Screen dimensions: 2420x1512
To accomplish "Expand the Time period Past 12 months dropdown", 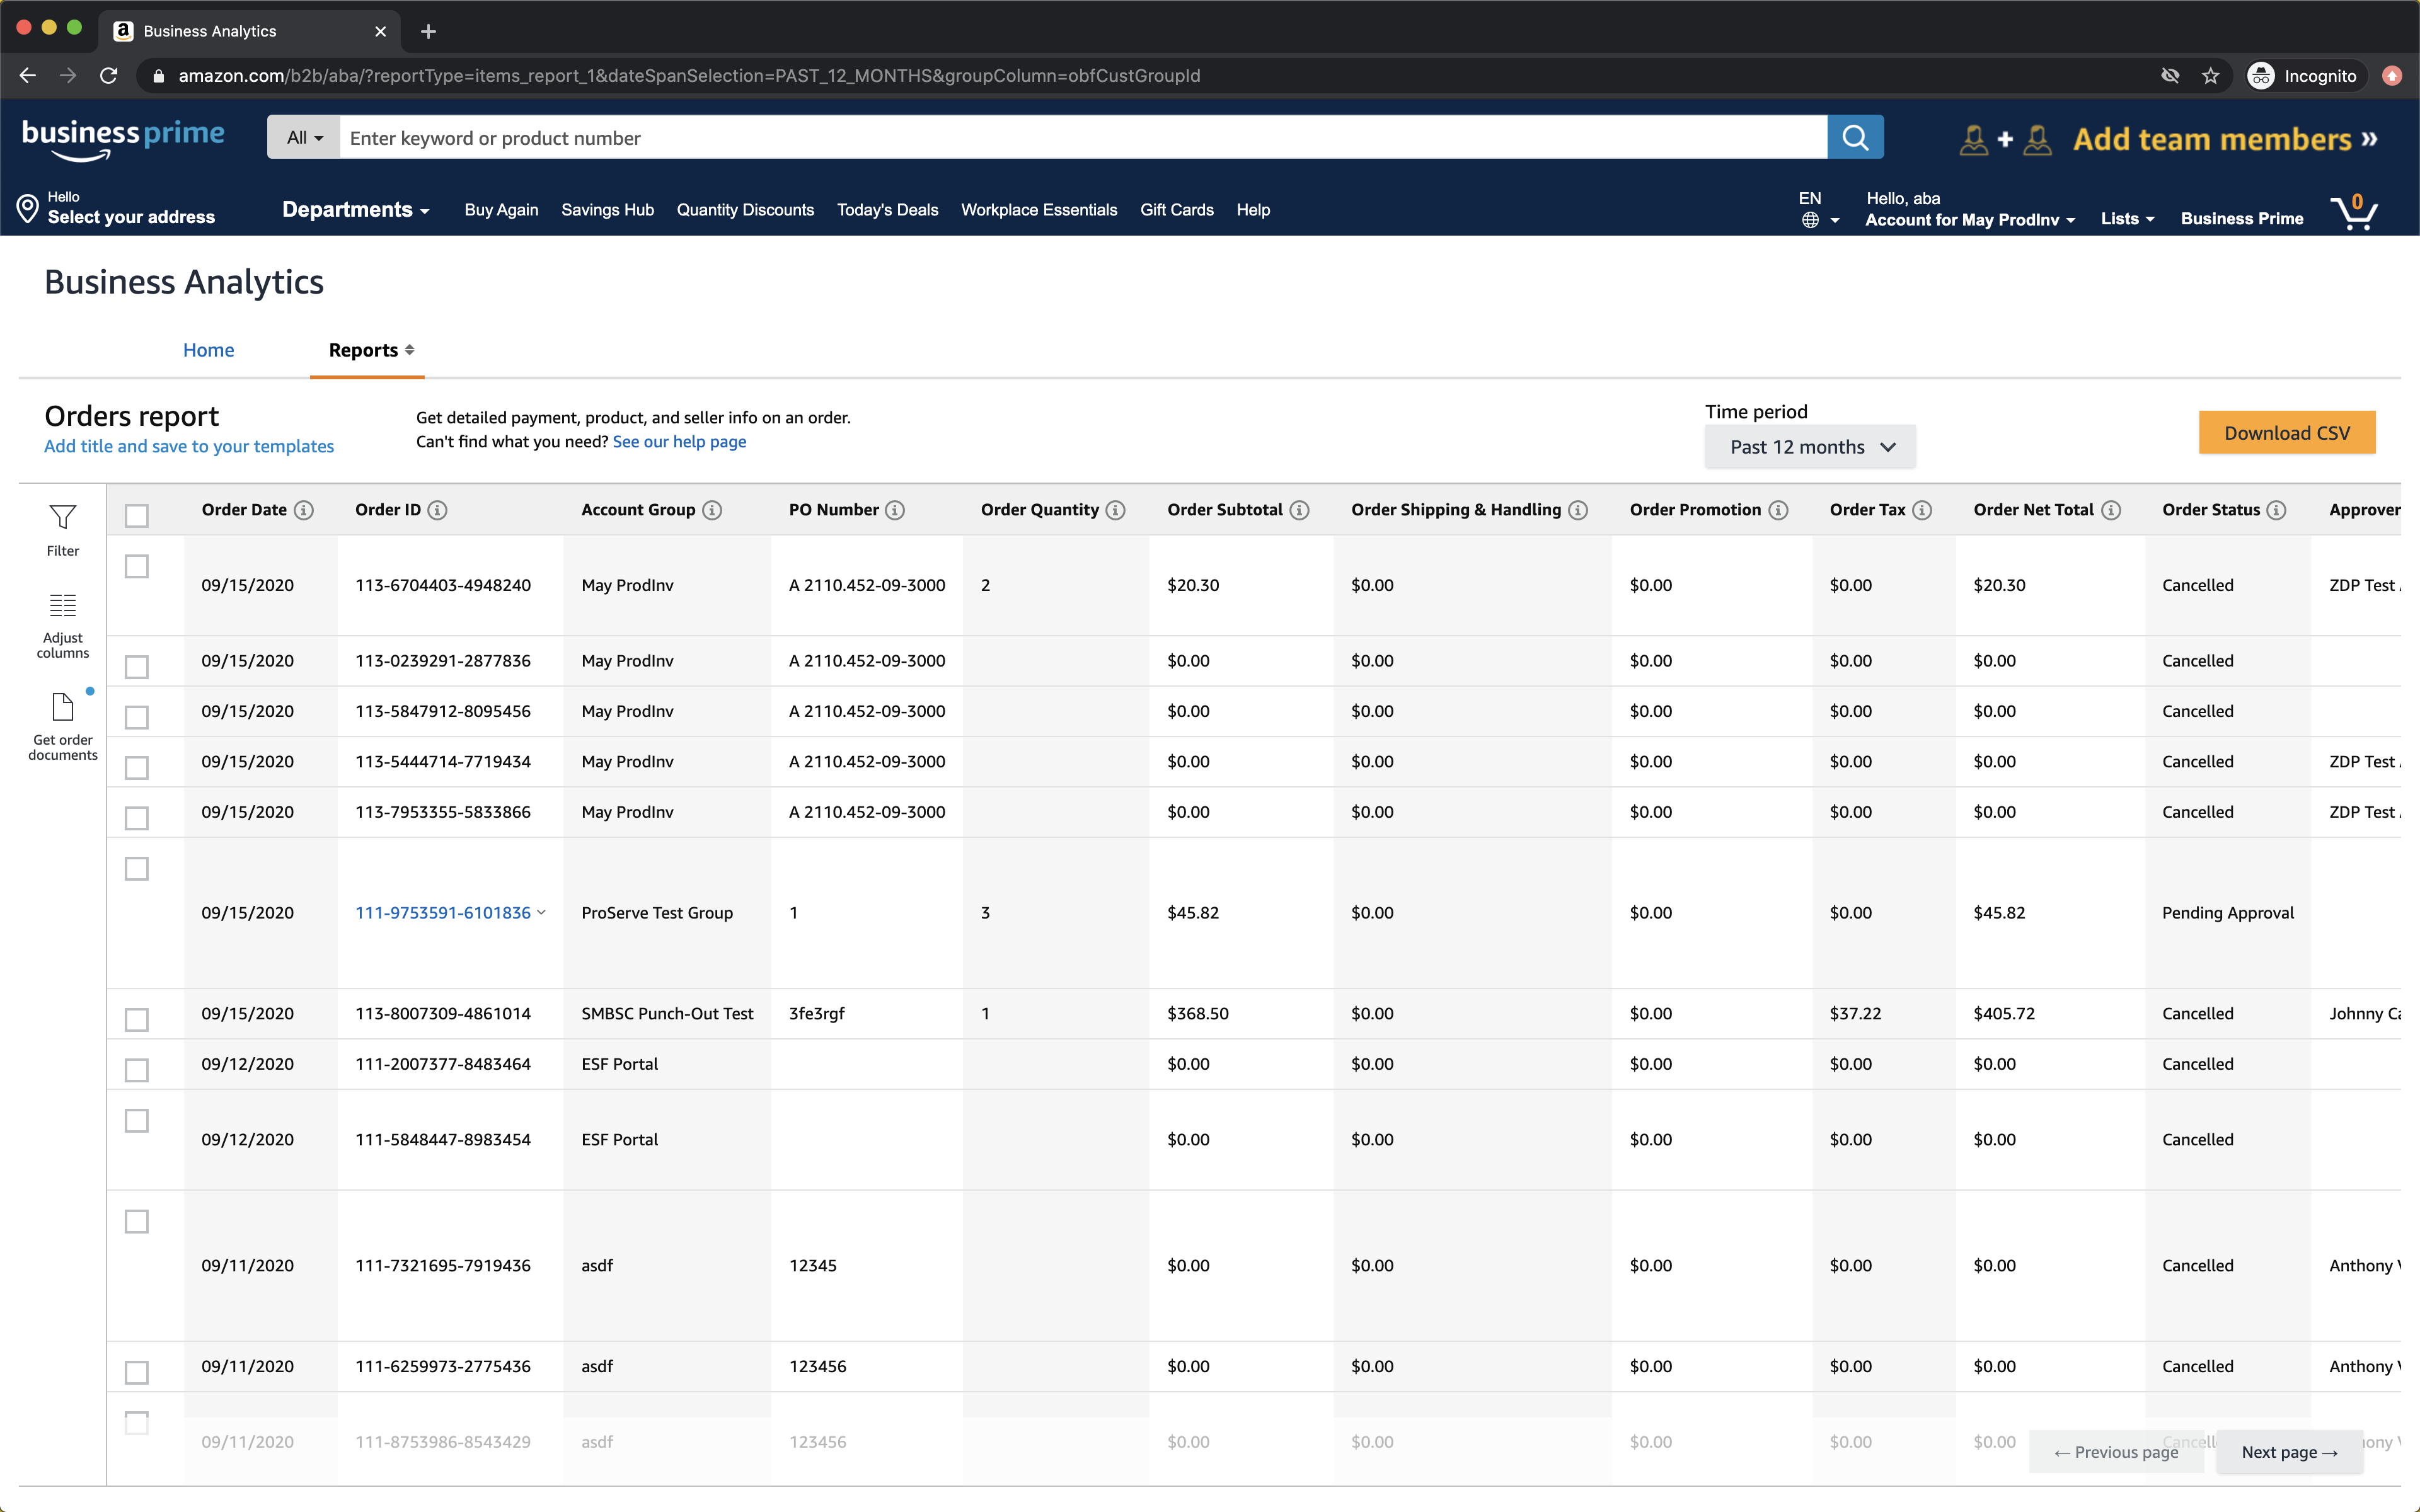I will click(1809, 446).
